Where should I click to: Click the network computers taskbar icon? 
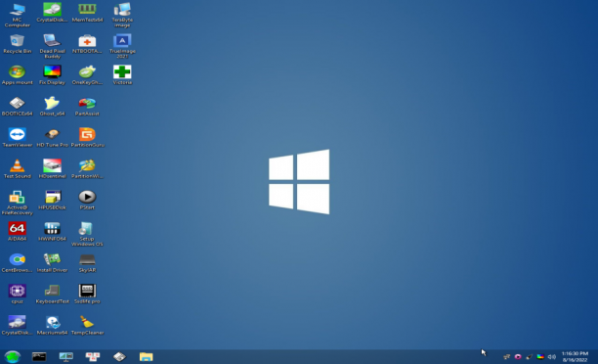coord(93,357)
